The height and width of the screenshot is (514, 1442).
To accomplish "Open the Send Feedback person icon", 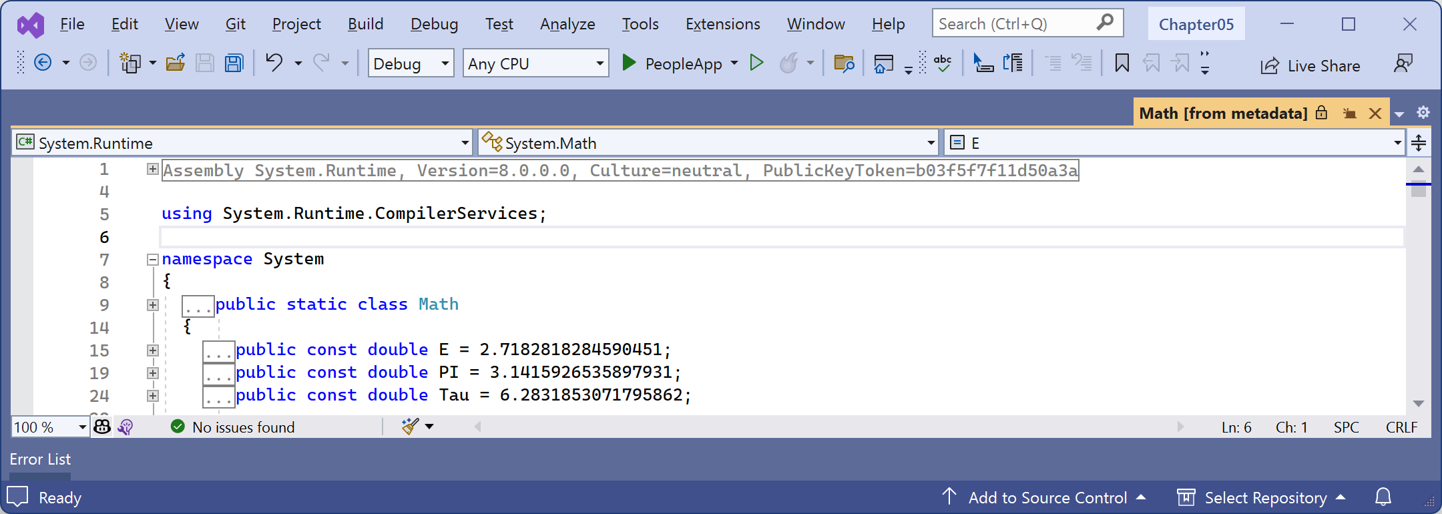I will 1403,63.
